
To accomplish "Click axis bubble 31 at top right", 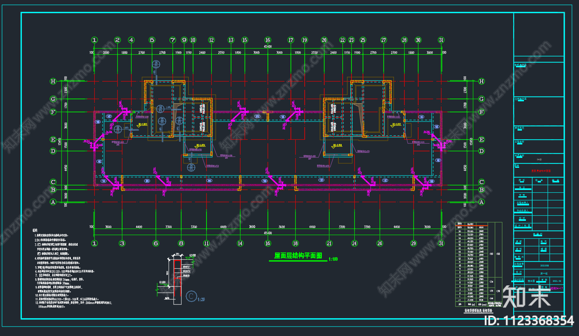I will (441, 40).
